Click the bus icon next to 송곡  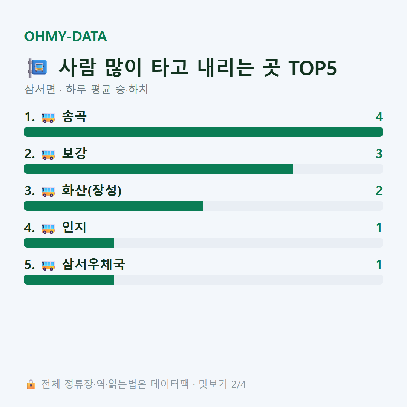48,118
